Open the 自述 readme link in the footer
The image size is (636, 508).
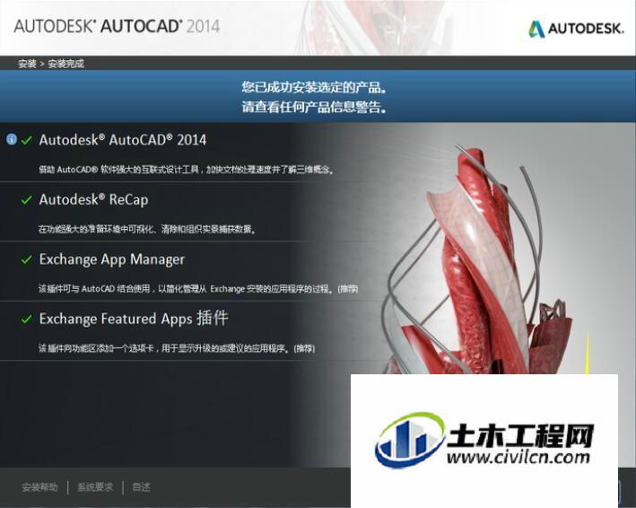pos(141,486)
